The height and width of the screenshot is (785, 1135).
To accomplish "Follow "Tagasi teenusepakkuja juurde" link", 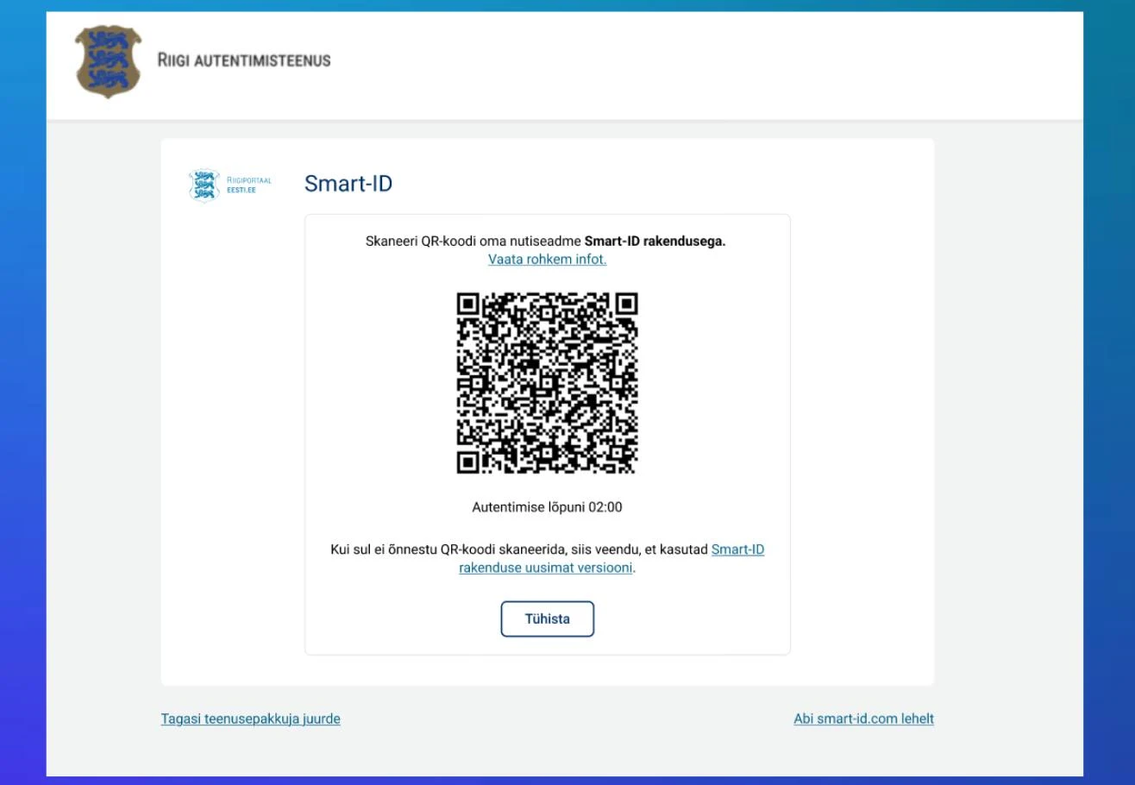I will tap(250, 719).
